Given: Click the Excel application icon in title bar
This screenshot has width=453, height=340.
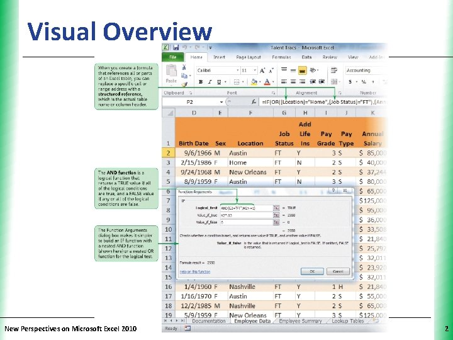Looking at the screenshot, I should coord(165,47).
